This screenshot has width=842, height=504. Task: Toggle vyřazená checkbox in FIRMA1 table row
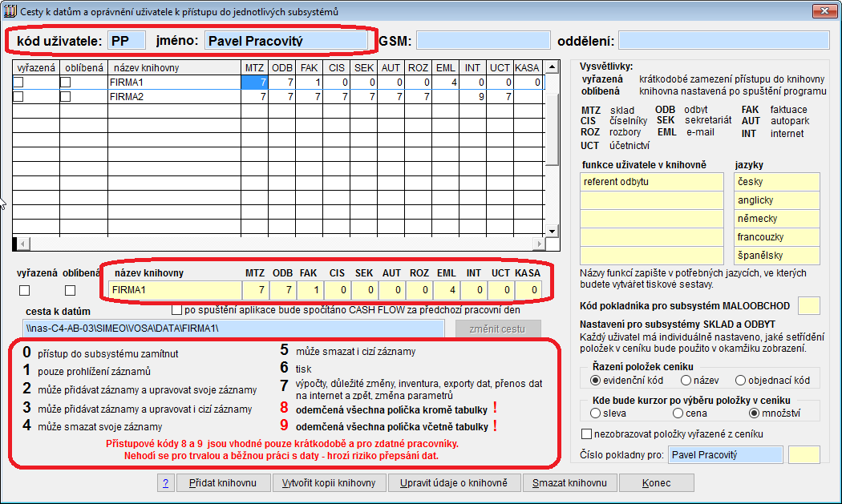[x=18, y=83]
